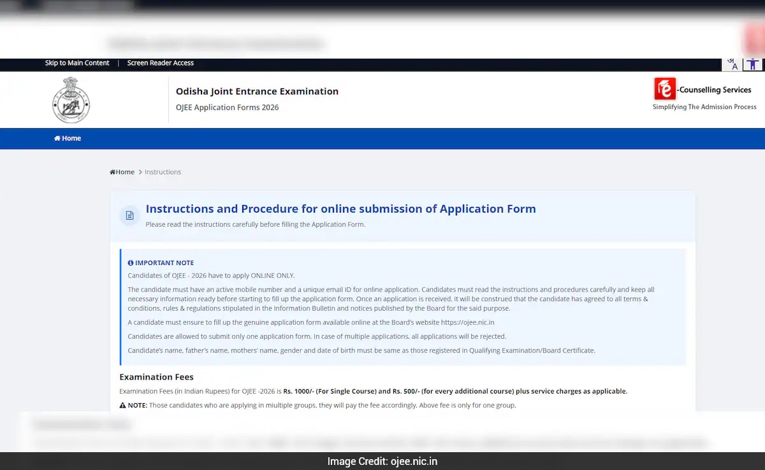Viewport: 765px width, 470px height.
Task: Click the Examination Fees section heading
Action: [156, 377]
